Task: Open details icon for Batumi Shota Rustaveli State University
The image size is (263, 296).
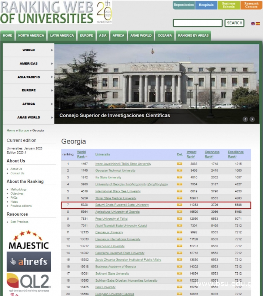Action: (x=180, y=205)
